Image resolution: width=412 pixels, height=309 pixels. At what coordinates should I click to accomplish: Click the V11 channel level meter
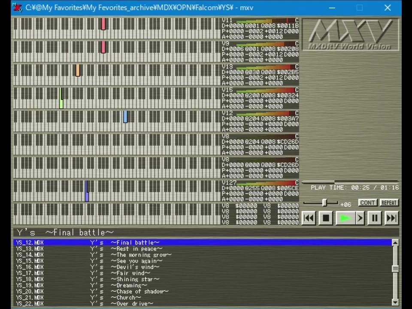265,21
